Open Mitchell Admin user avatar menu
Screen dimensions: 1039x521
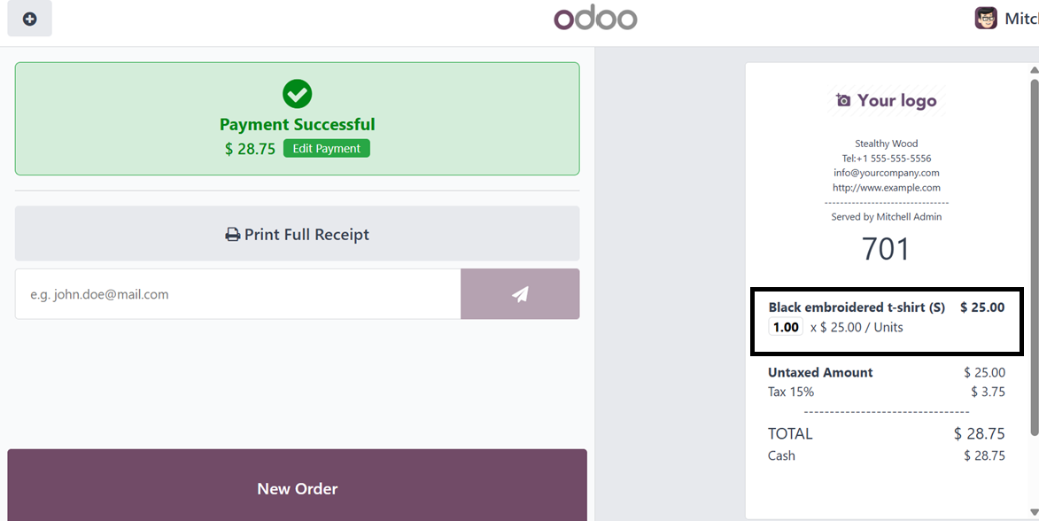(986, 19)
